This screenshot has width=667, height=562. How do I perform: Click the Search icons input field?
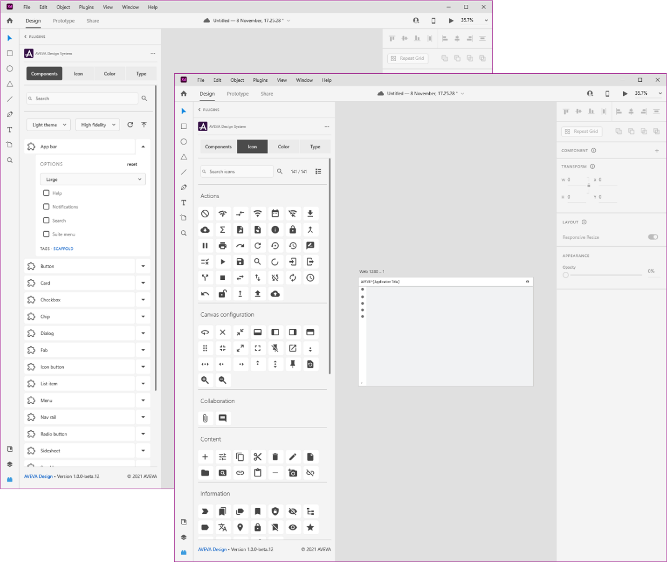(x=237, y=172)
